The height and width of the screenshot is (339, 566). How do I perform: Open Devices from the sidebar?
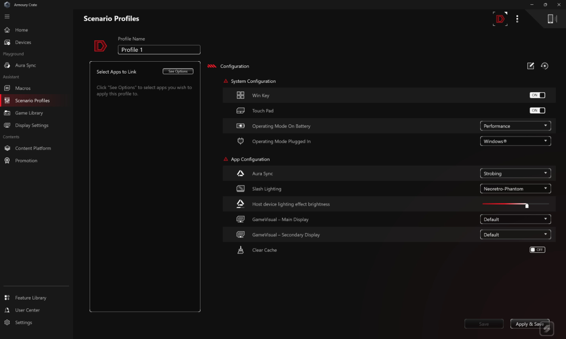coord(23,42)
